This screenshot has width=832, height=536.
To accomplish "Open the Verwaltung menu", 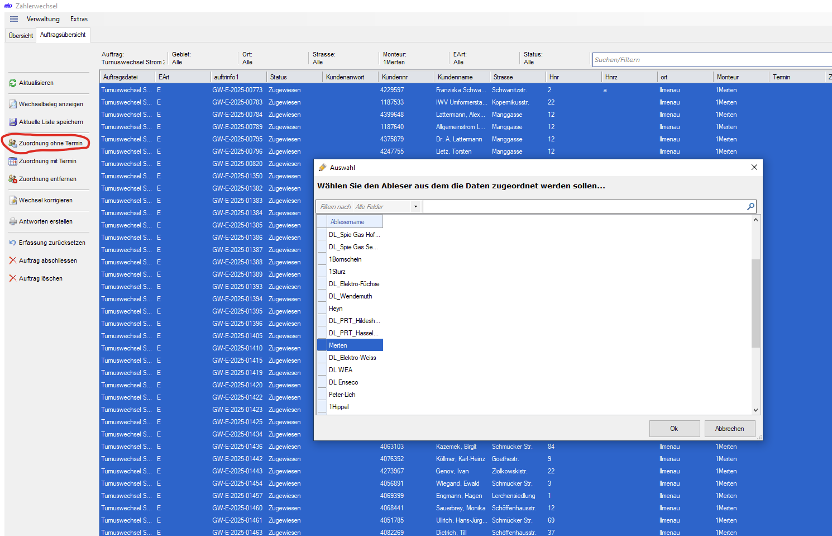I will pyautogui.click(x=43, y=19).
